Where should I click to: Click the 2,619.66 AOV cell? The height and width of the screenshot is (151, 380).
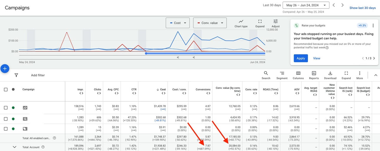294,106
